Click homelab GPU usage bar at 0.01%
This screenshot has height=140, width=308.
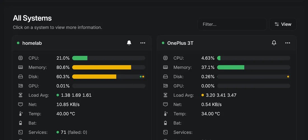(109, 86)
